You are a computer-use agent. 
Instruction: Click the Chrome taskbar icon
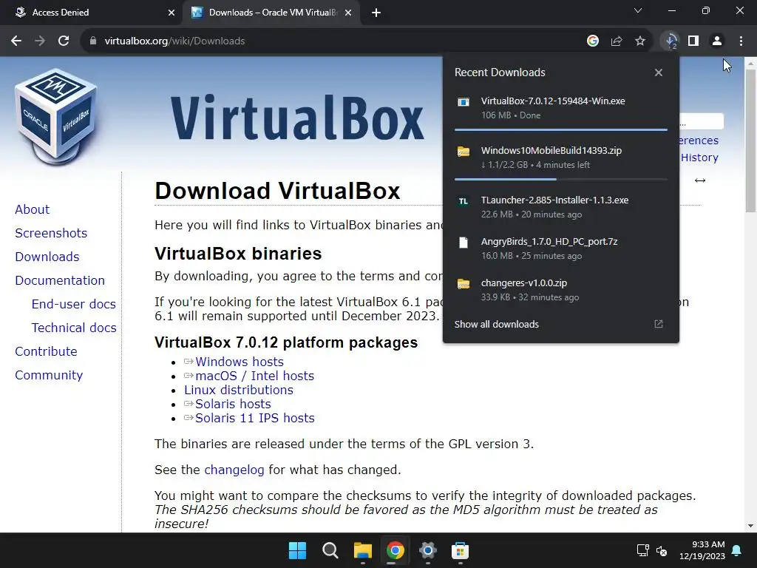coord(395,550)
